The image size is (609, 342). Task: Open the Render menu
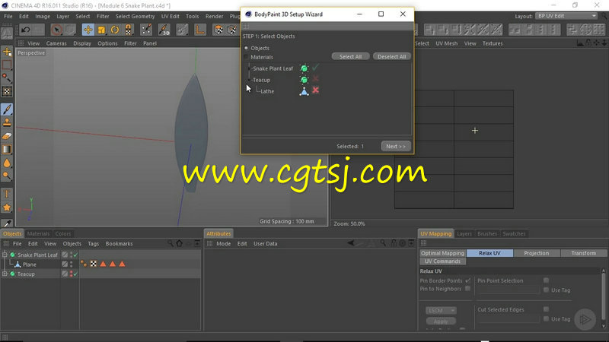(x=214, y=16)
